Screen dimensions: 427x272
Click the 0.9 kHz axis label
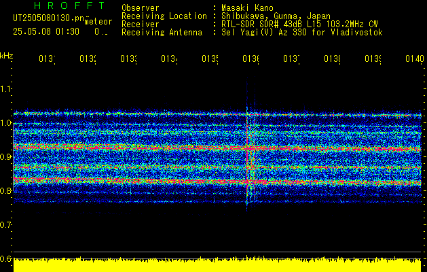pyautogui.click(x=5, y=157)
